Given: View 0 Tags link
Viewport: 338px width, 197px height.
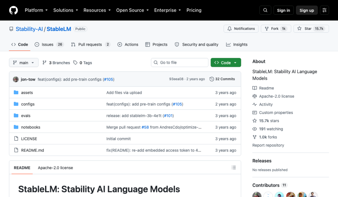Looking at the screenshot, I should coord(82,63).
